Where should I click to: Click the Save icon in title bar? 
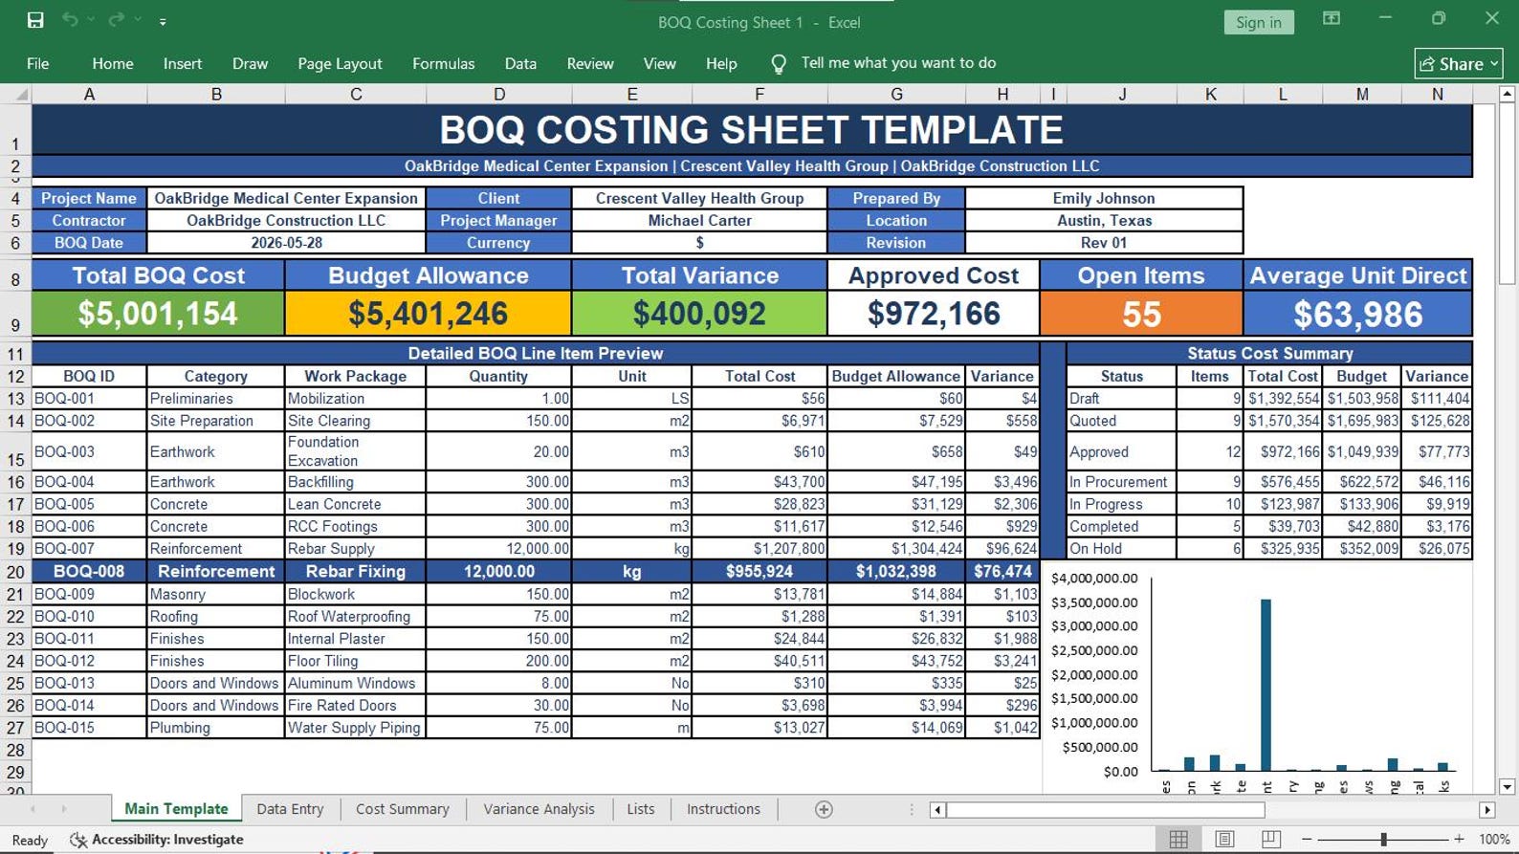35,20
